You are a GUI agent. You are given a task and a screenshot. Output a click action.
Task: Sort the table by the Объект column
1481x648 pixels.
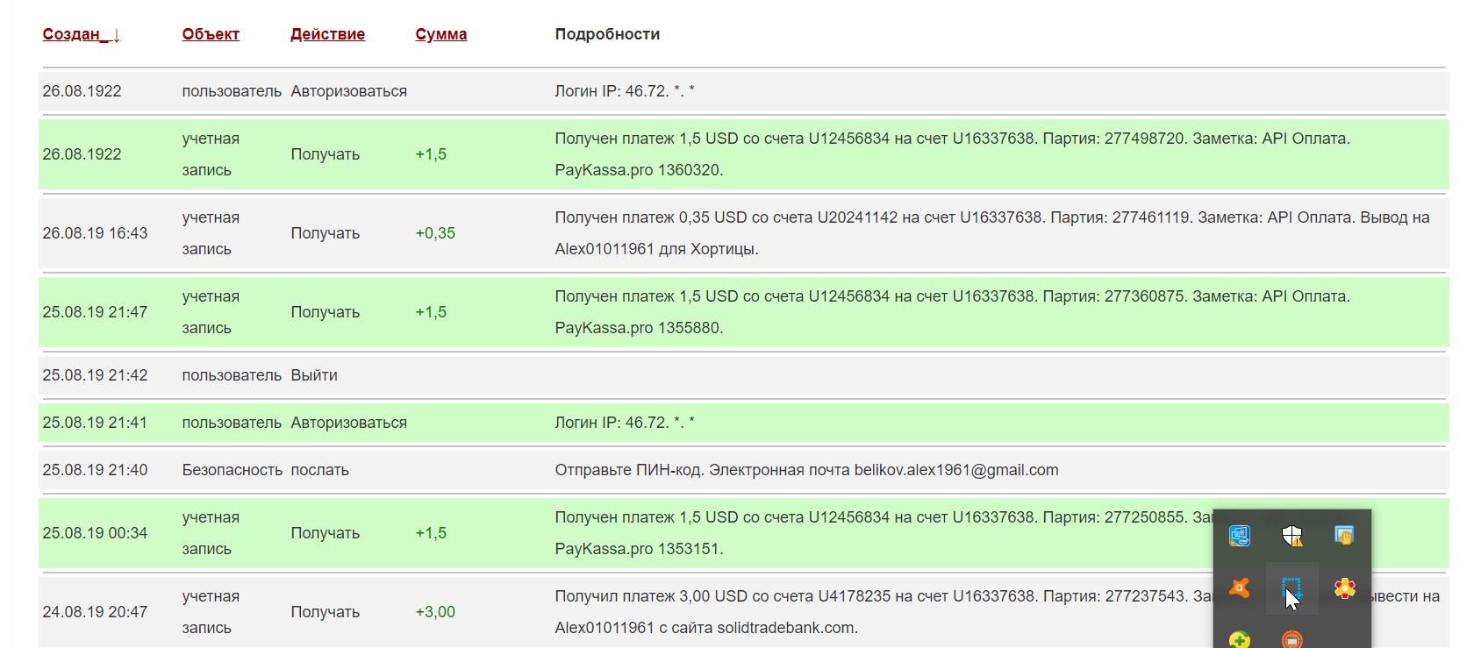(211, 34)
